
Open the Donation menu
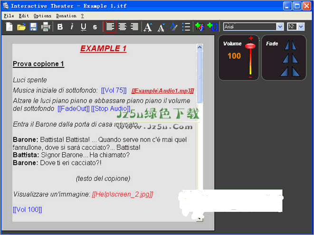(66, 16)
